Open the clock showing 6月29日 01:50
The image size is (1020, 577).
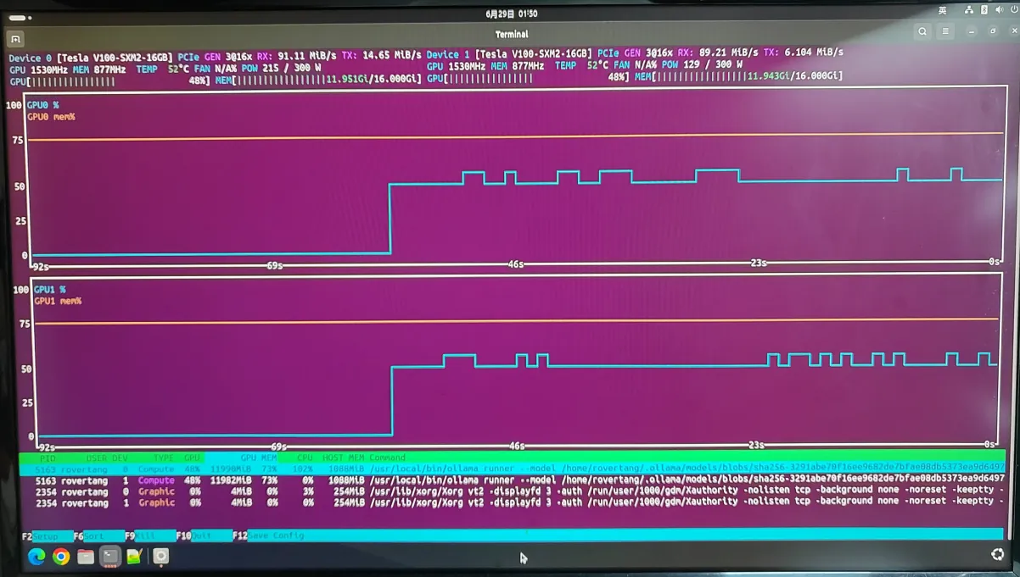[512, 14]
